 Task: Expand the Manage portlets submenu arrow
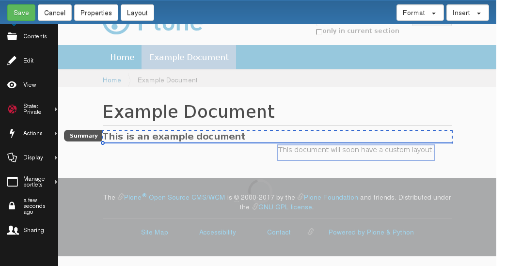tap(56, 182)
